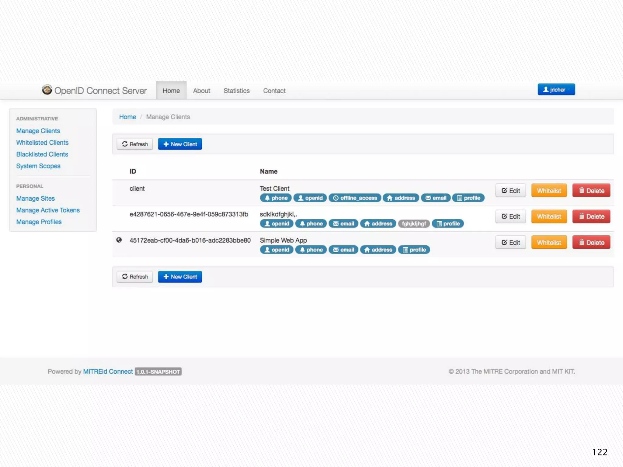Click the gray fghjkljhgf scope badge
This screenshot has width=623, height=467.
pyautogui.click(x=413, y=224)
